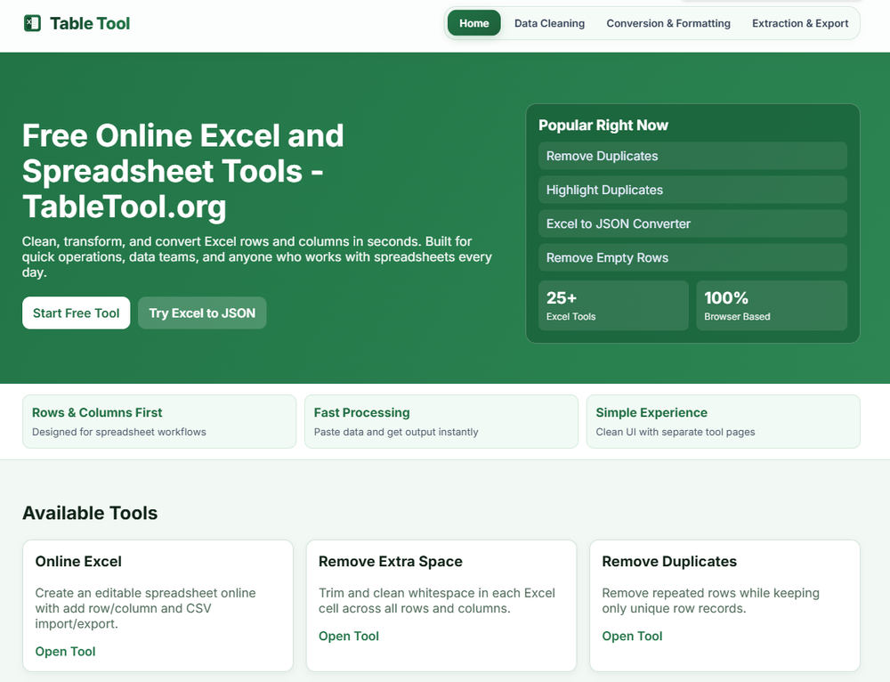This screenshot has width=890, height=682.
Task: Click the Remove Duplicates card heading in Available Tools
Action: pyautogui.click(x=669, y=561)
